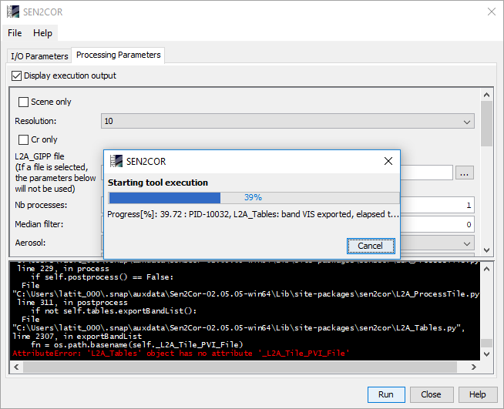Click the 'line 229, in process' text
This screenshot has height=409, width=504.
tap(63, 269)
